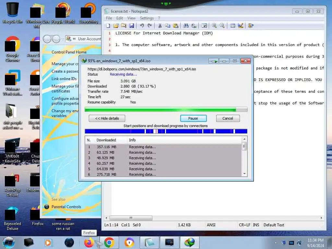Image resolution: width=332 pixels, height=249 pixels.
Task: Pause the IDM download
Action: pos(193,118)
